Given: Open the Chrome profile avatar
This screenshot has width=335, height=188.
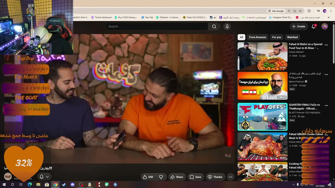Looking at the screenshot, I should 325,11.
